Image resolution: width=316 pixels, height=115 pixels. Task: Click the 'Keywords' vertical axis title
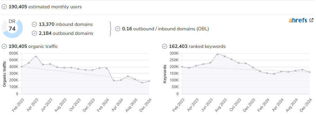pos(165,74)
